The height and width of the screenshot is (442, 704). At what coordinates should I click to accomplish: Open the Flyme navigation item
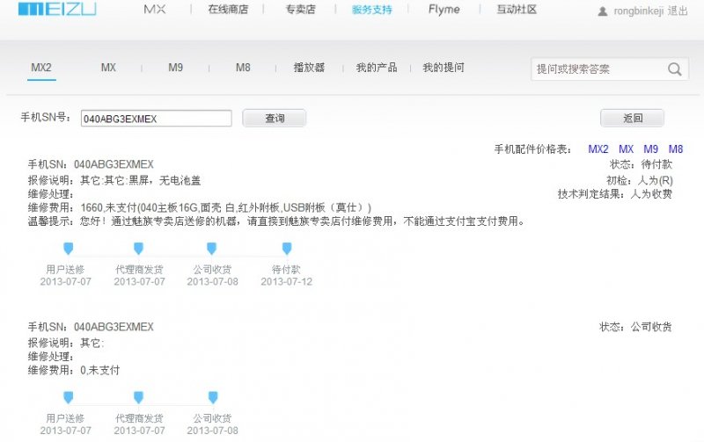pyautogui.click(x=444, y=10)
